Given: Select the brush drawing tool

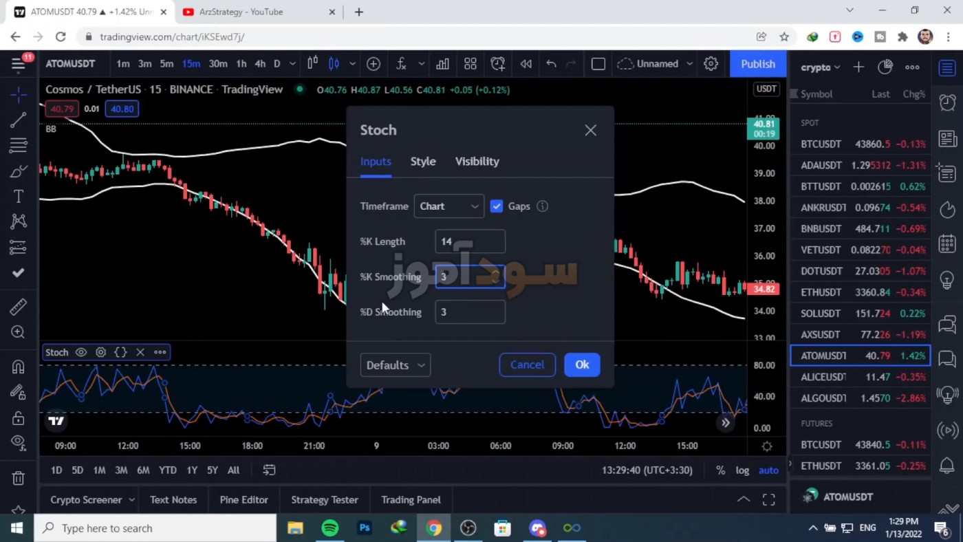Looking at the screenshot, I should click(19, 171).
